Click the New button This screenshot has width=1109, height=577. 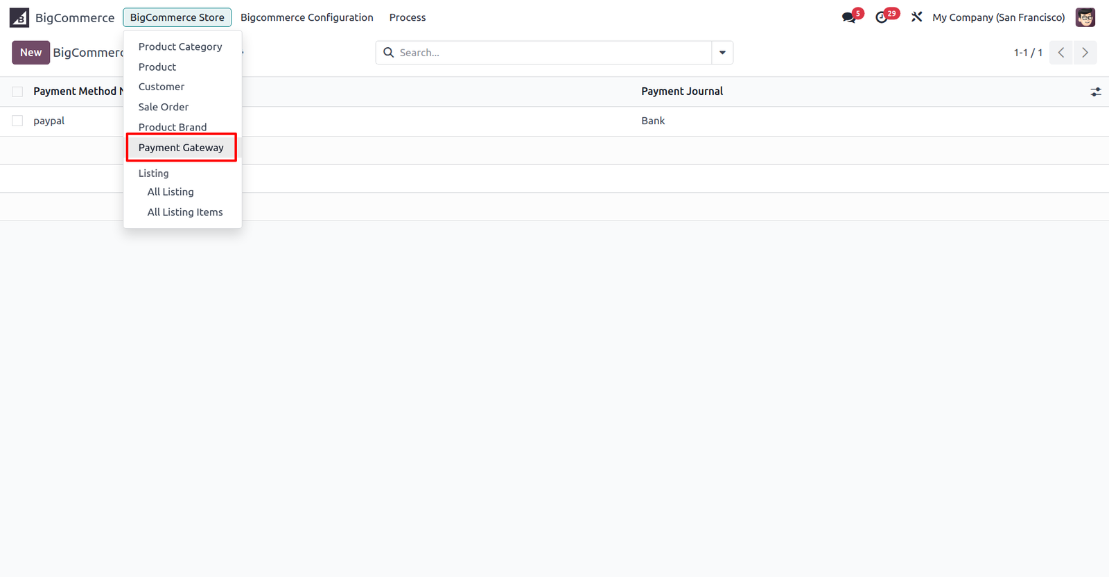tap(30, 53)
